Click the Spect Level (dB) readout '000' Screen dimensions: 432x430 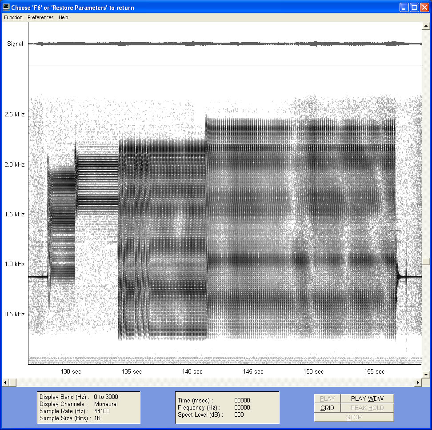click(x=239, y=414)
